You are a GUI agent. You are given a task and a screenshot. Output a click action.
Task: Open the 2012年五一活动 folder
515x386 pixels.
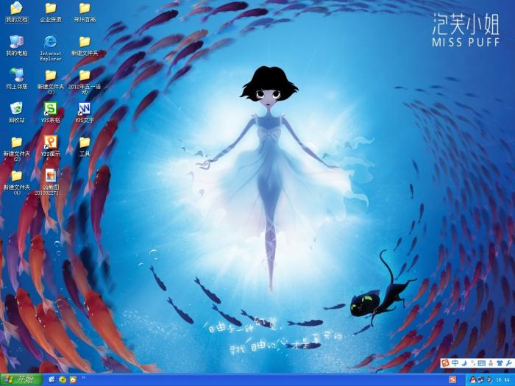(85, 82)
